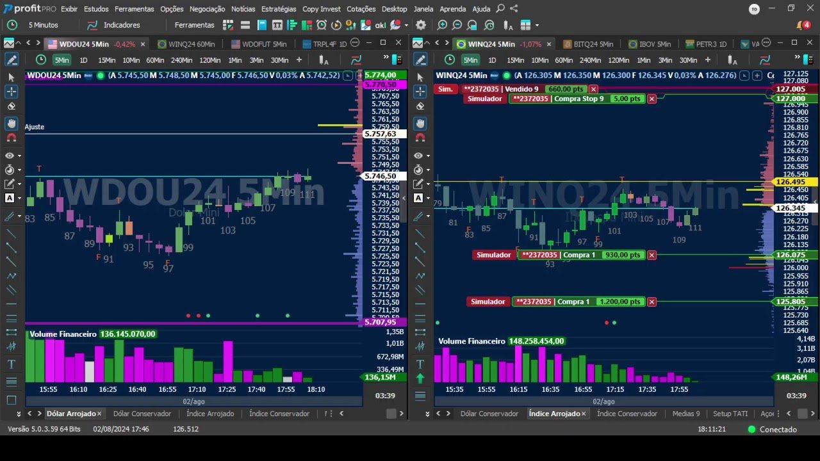This screenshot has height=461, width=820.
Task: Toggle drawing mode pencil on WINQ24 chart
Action: coord(420,60)
